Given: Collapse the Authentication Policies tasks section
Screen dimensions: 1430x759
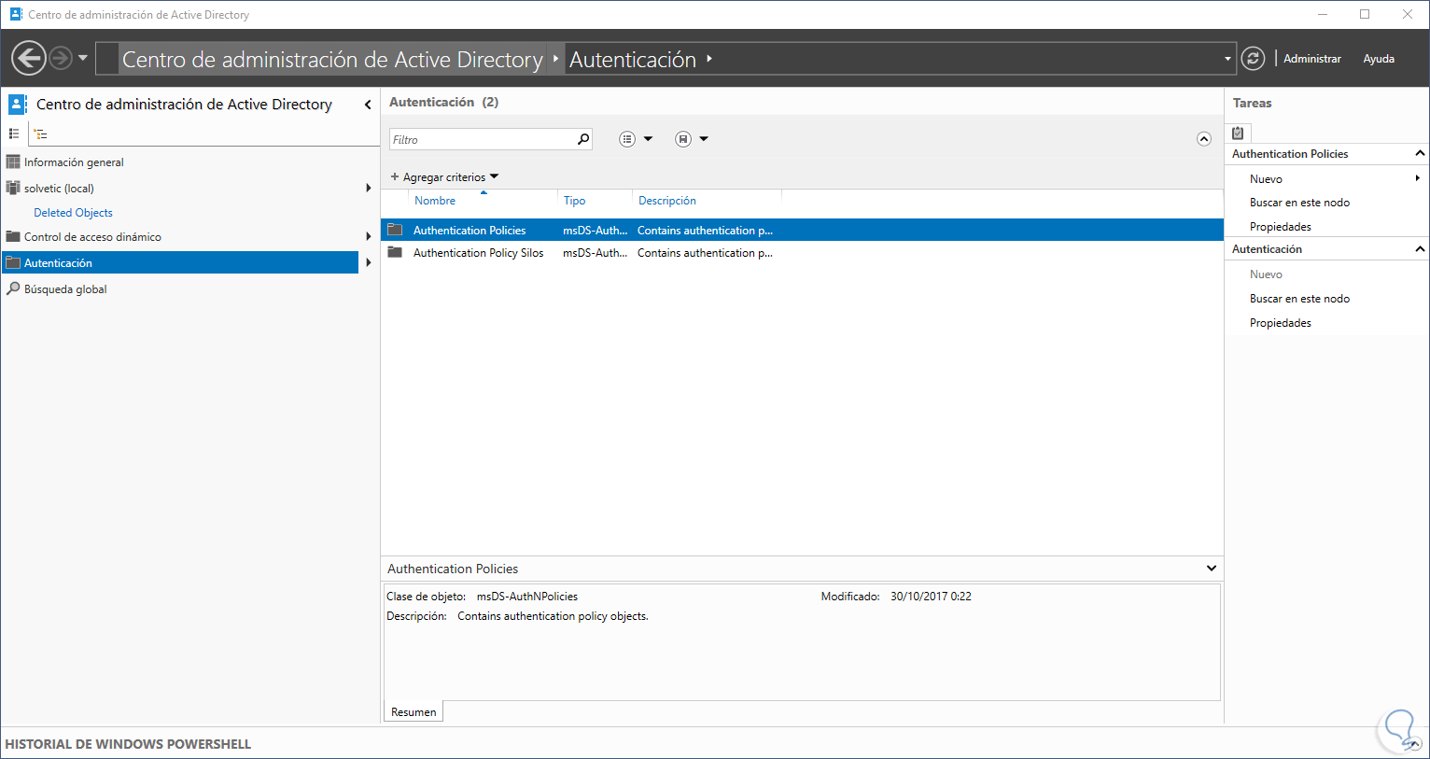Looking at the screenshot, I should point(1420,153).
